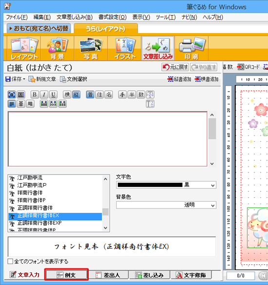Screen dimensions: 268x285
Task: Open the 書式設定(O) menu
Action: (113, 17)
